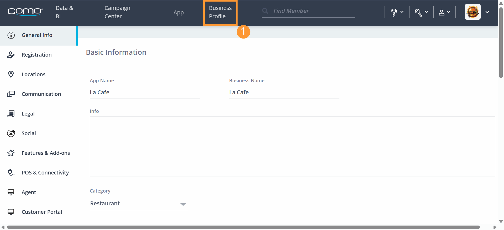Open the Campaign Center menu

(117, 12)
